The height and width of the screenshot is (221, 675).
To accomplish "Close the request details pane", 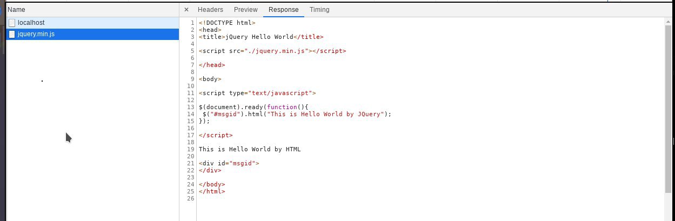I will [186, 10].
